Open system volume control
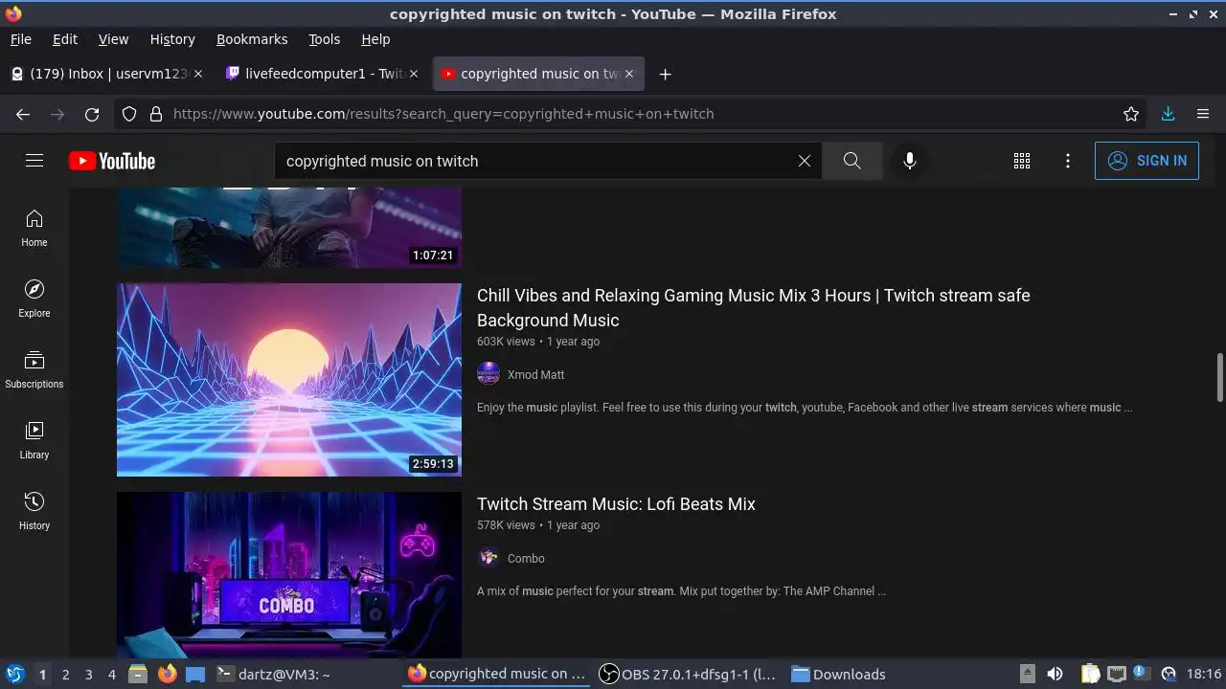Screen dimensions: 1226x689 pyautogui.click(x=1055, y=674)
